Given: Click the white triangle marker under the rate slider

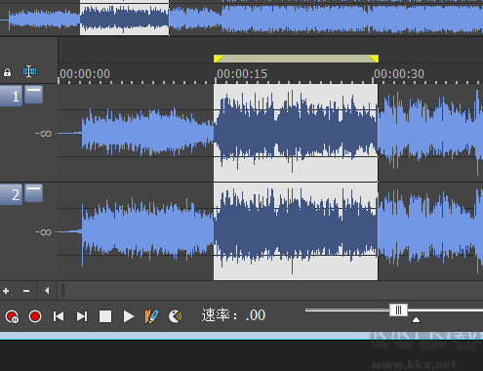Looking at the screenshot, I should coord(416,320).
